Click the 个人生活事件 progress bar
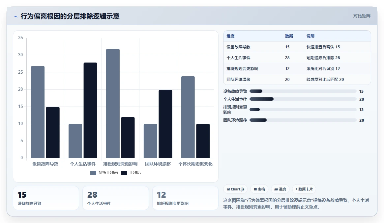Image resolution: width=384 pixels, height=223 pixels. (303, 99)
